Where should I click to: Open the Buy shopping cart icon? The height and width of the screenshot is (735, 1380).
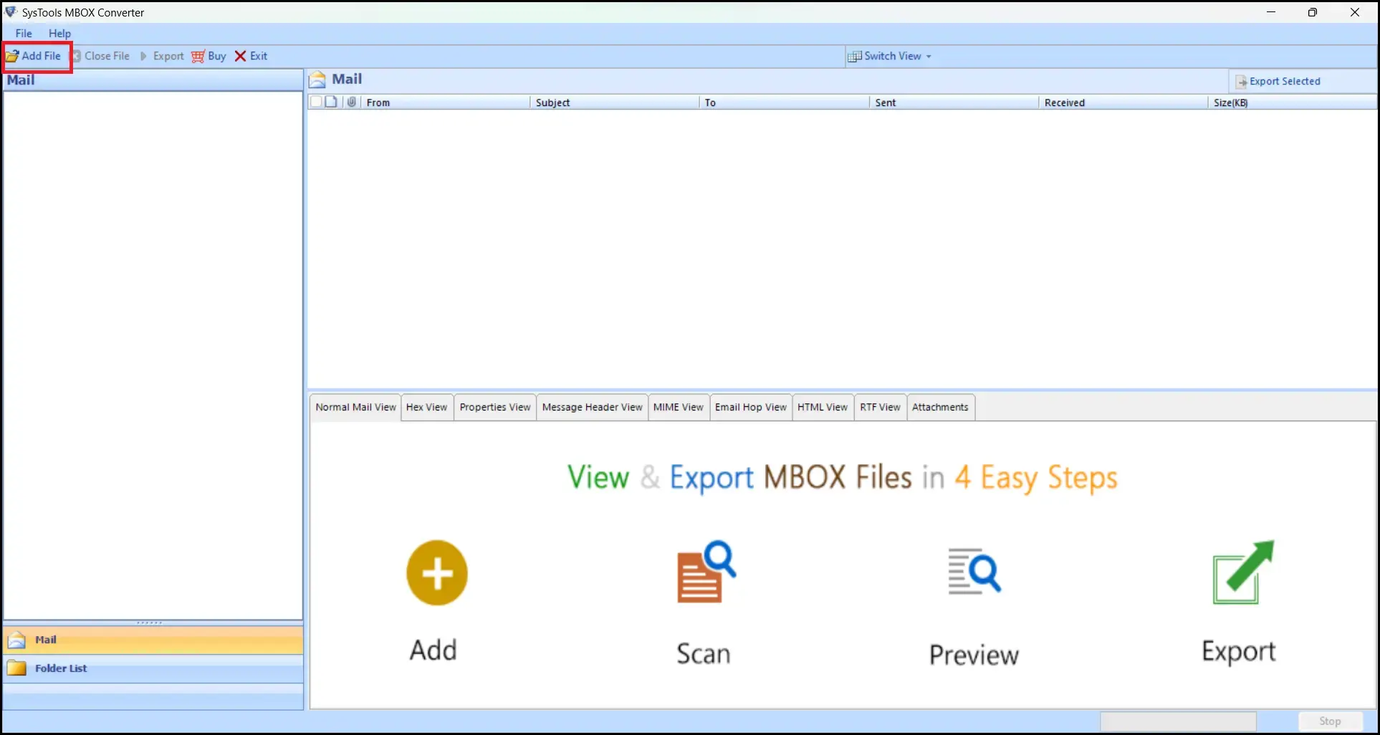[198, 56]
